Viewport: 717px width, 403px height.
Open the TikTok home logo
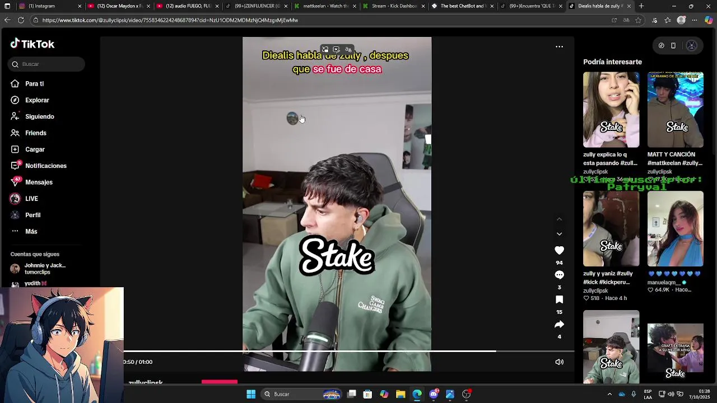click(32, 44)
